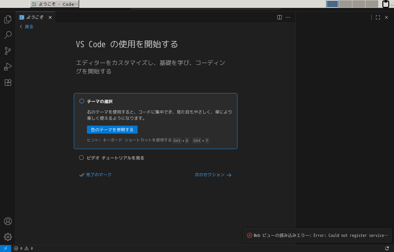Open the Accounts menu icon
Screen dimensions: 394x252
pyautogui.click(x=8, y=221)
